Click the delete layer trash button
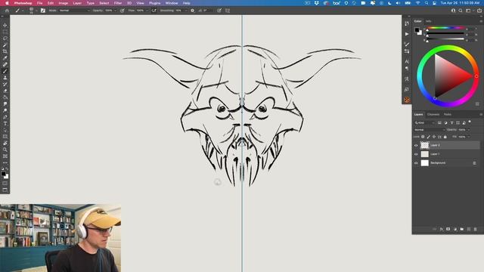The height and width of the screenshot is (272, 484). point(476,229)
